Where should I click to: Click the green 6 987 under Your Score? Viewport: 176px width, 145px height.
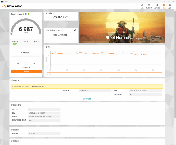point(15,44)
